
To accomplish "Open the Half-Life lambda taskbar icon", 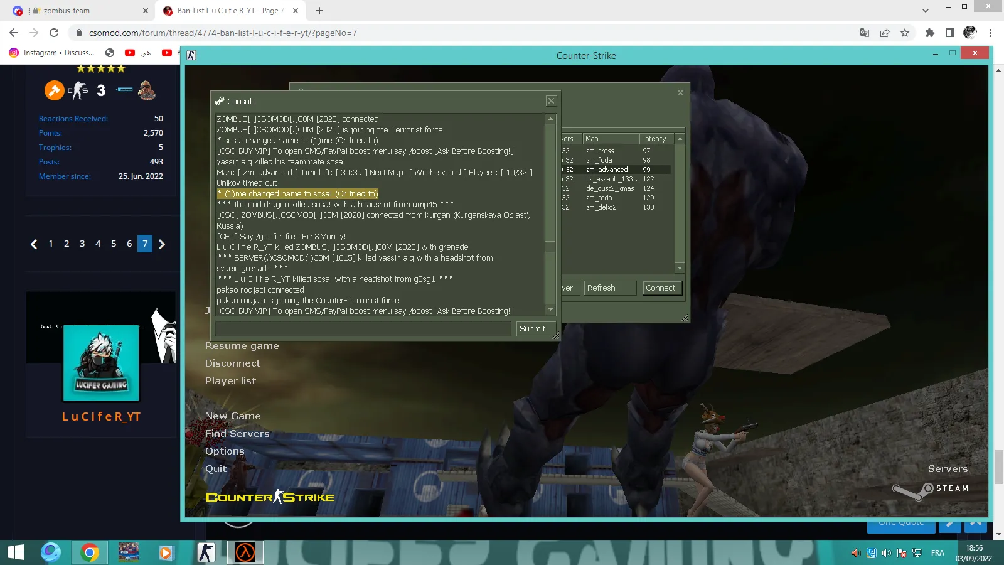I will tap(245, 552).
